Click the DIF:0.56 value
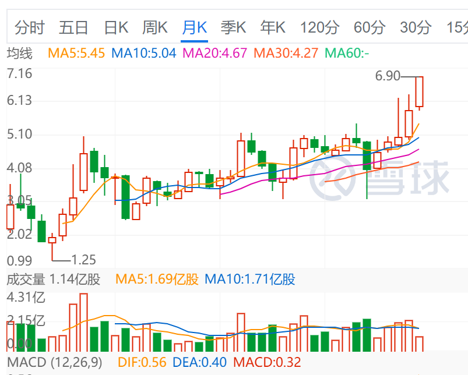Image resolution: width=468 pixels, height=375 pixels. pyautogui.click(x=142, y=362)
